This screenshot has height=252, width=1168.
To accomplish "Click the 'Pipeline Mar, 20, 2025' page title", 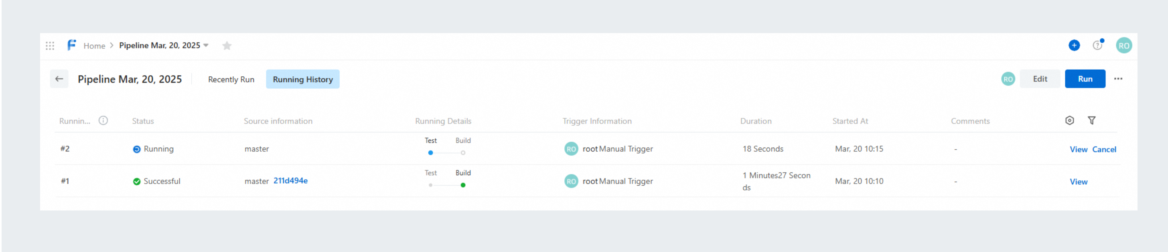I will pos(130,79).
